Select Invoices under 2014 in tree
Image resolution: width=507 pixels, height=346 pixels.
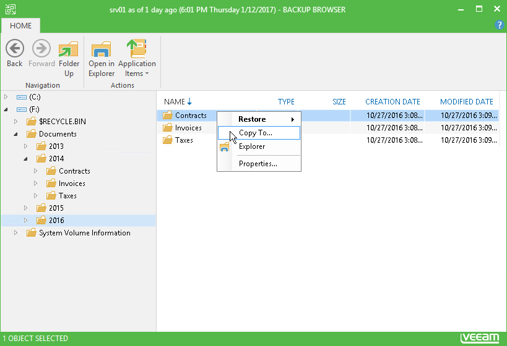tap(72, 184)
